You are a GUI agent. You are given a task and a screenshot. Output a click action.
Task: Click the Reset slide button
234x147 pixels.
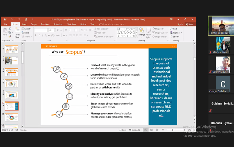pyautogui.click(x=25, y=33)
